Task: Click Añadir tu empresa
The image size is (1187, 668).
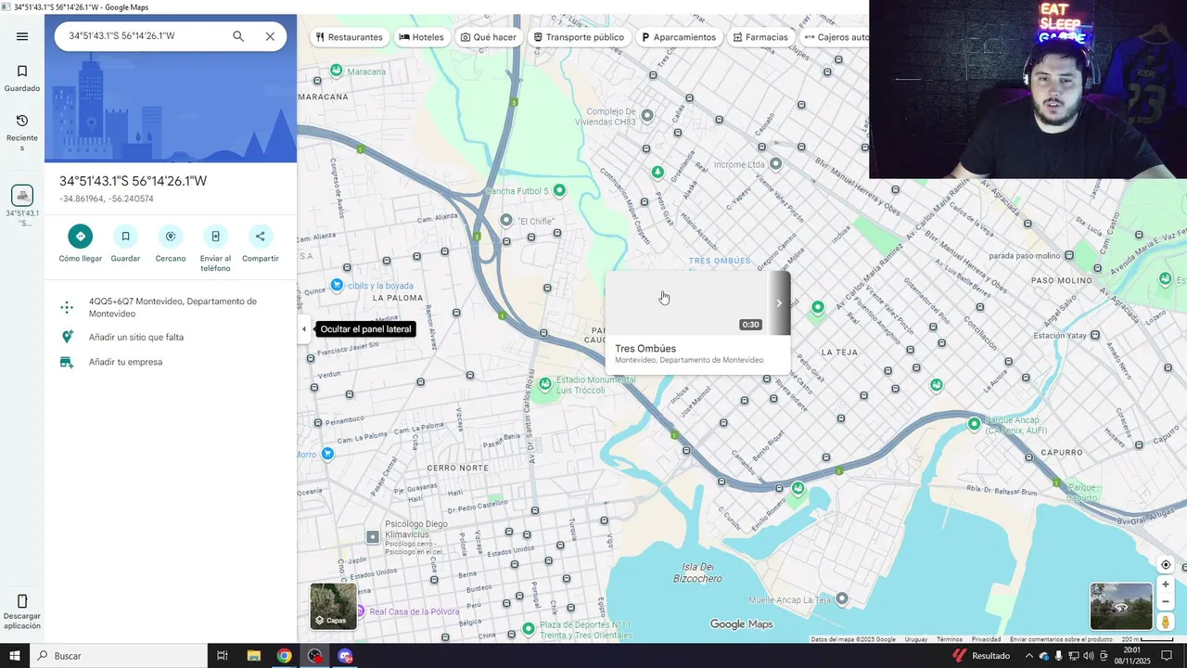Action: click(x=171, y=362)
